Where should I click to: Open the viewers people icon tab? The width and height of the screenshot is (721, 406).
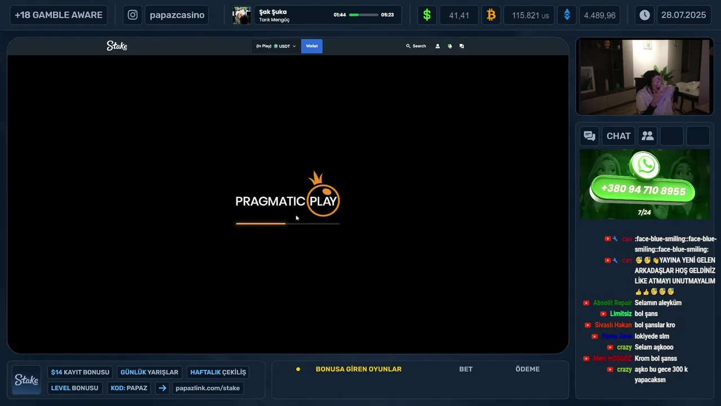click(x=648, y=136)
